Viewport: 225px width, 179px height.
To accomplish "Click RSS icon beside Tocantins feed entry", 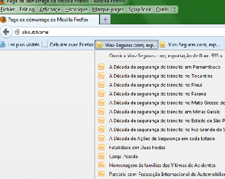I will pos(101,76).
